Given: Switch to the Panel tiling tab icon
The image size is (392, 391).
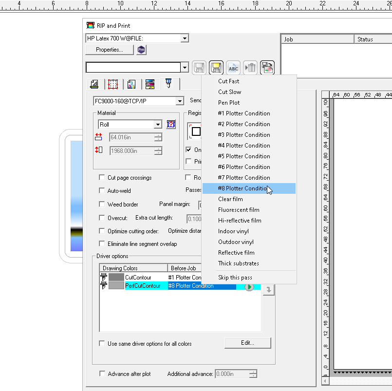Looking at the screenshot, I should 113,84.
